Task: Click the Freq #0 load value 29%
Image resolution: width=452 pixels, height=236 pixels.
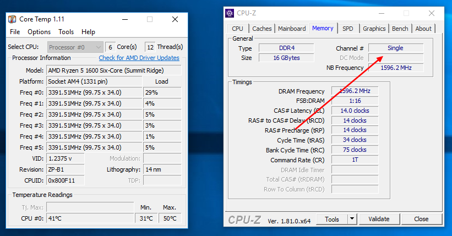Action: coord(162,92)
